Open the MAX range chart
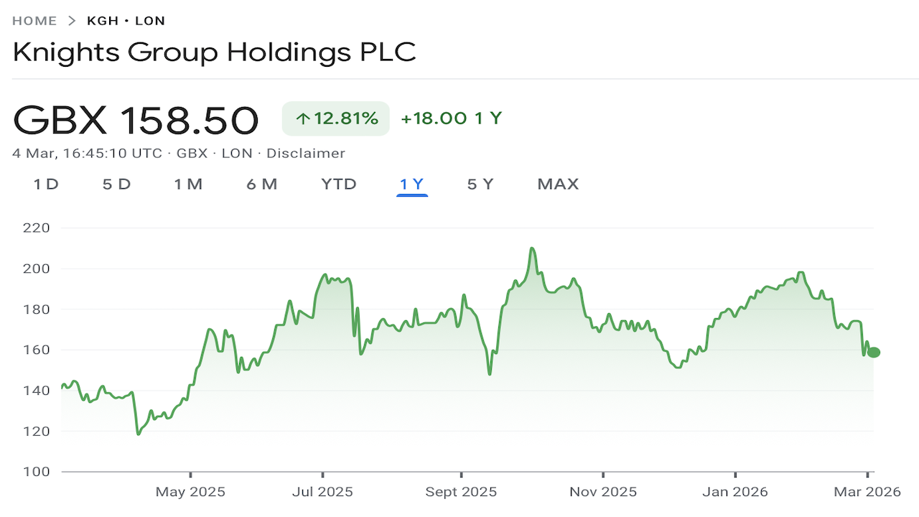Screen dimensions: 919x517 (558, 185)
